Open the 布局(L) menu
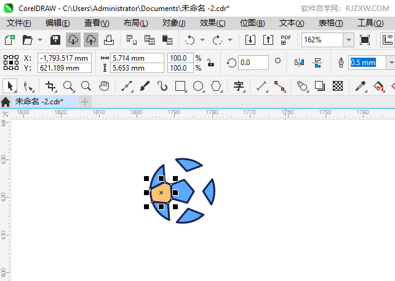The image size is (395, 281). coord(136,23)
